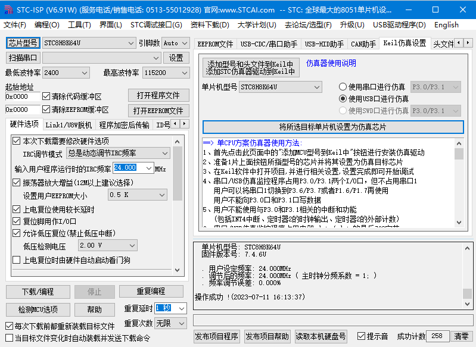This screenshot has height=347, width=476.
Task: Select 使用串口进行仿真 radio button
Action: coord(343,87)
